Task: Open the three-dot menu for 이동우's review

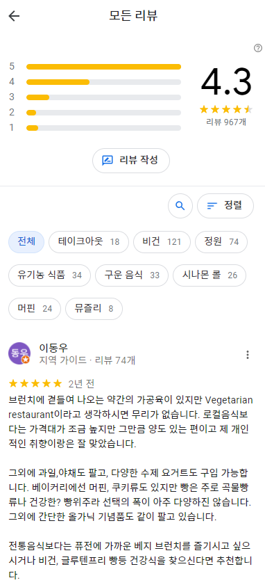Action: (x=248, y=355)
